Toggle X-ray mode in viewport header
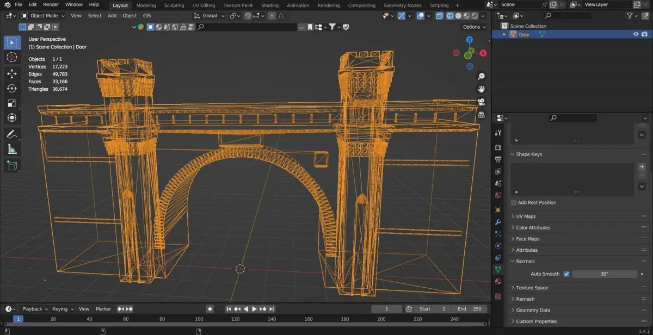This screenshot has height=335, width=653. point(439,16)
